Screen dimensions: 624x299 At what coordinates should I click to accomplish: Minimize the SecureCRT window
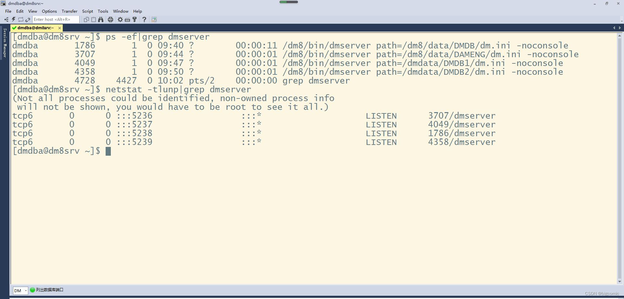pos(595,4)
